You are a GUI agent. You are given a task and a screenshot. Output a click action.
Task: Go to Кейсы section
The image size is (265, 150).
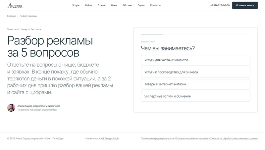(x=88, y=5)
